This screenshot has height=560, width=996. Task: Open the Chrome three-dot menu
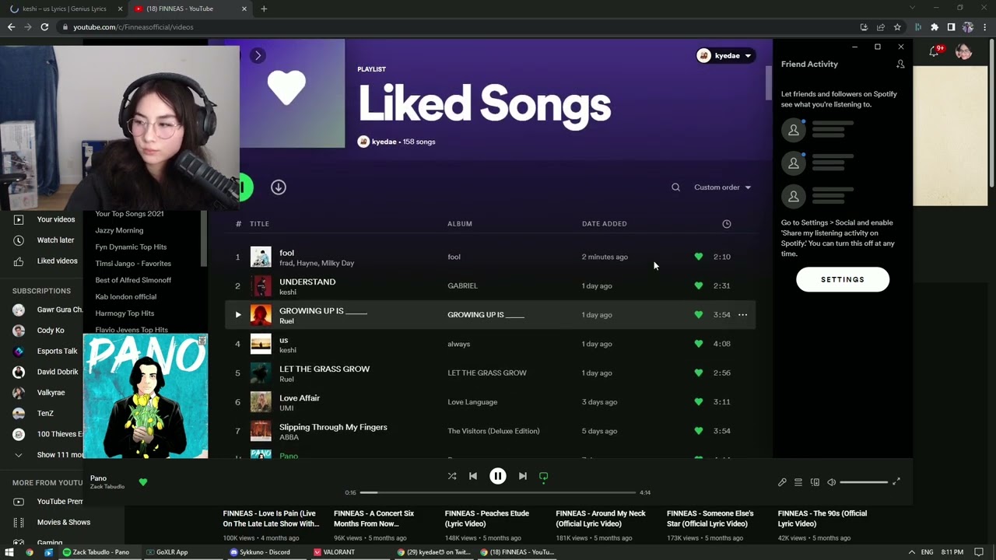click(x=985, y=27)
